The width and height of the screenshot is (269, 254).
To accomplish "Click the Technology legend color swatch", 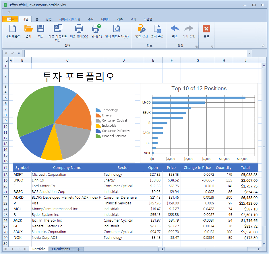I will pos(98,110).
